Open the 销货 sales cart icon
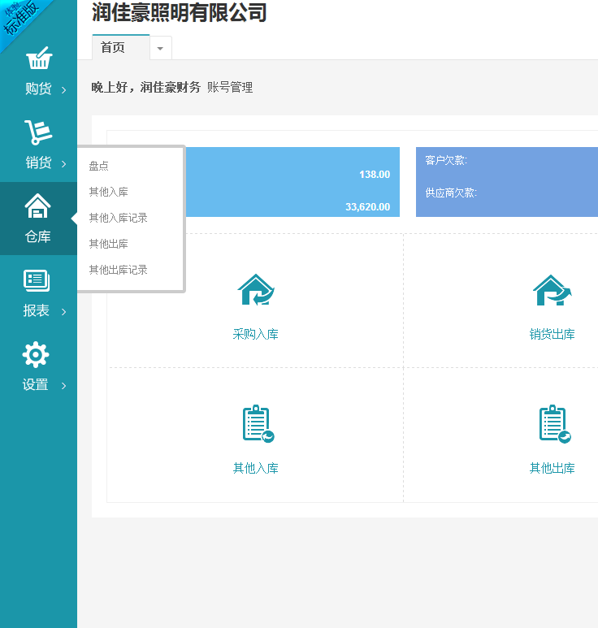 tap(38, 132)
